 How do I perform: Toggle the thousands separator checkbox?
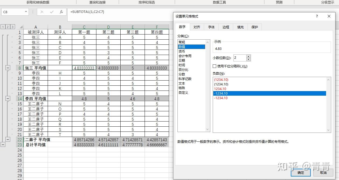pos(215,66)
